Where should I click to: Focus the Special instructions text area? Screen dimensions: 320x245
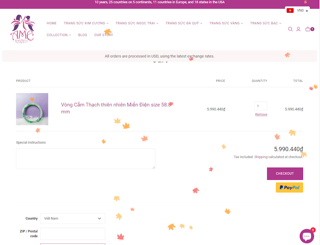(x=86, y=159)
